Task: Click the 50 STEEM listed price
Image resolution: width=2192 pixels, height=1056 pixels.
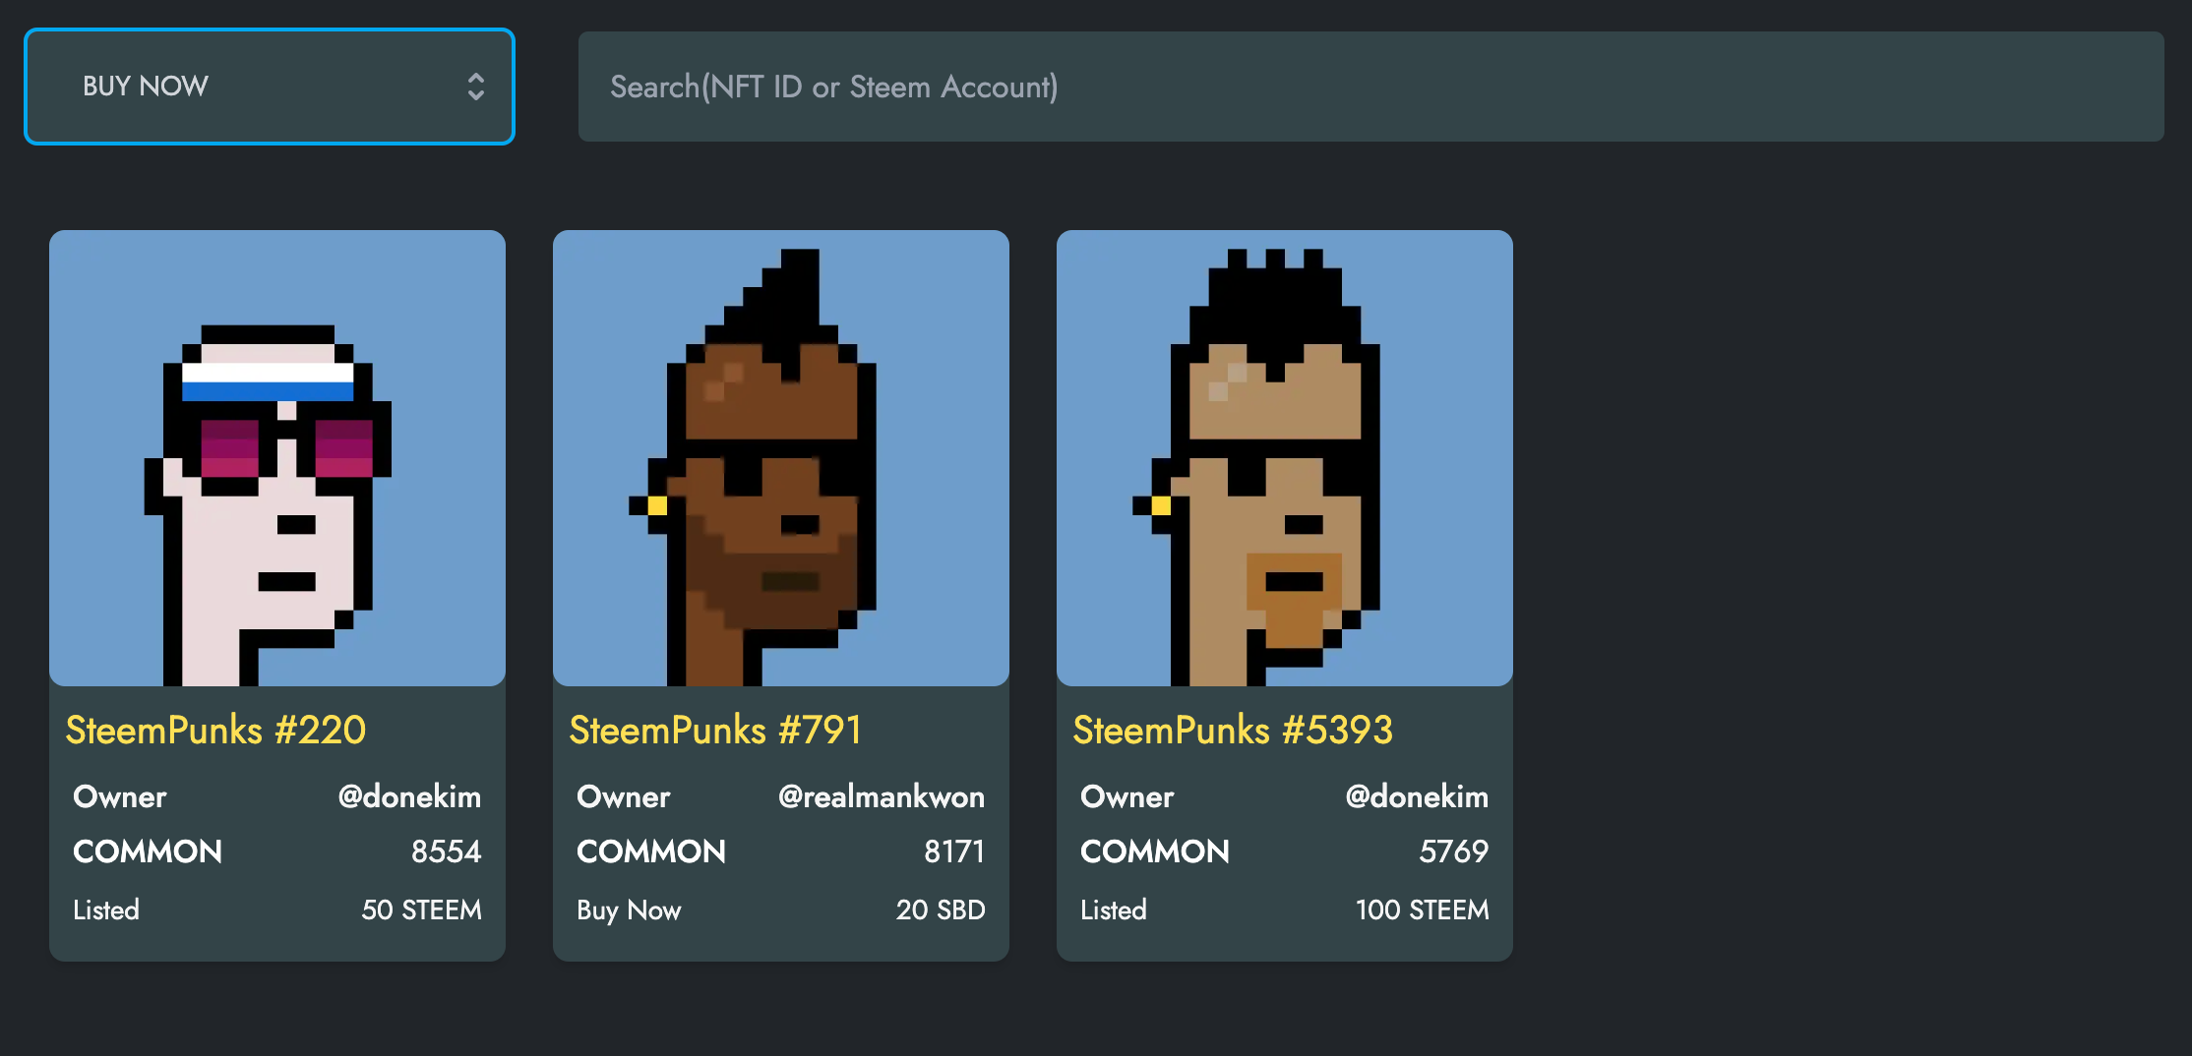Action: pos(421,909)
